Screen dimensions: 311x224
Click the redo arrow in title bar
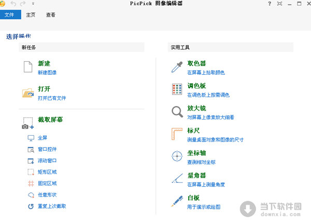point(23,4)
